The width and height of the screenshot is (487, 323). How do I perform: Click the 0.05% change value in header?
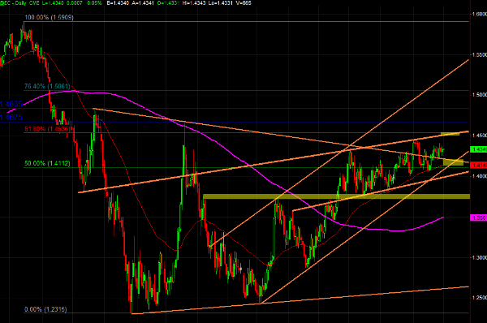tap(94, 3)
